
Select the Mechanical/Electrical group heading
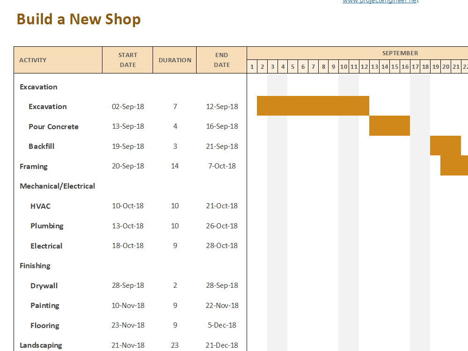(57, 186)
